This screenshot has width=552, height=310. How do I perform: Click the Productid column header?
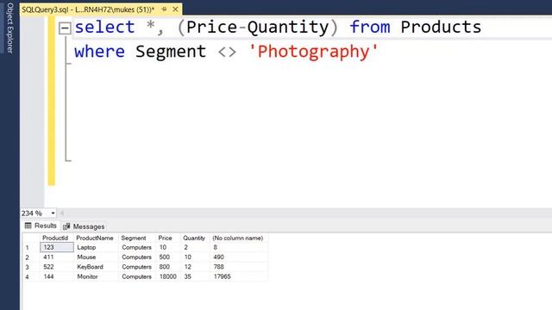click(x=55, y=238)
